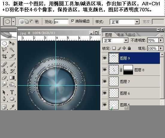Select the Healing Brush tool
Image resolution: width=165 pixels, height=138 pixels.
point(4,64)
